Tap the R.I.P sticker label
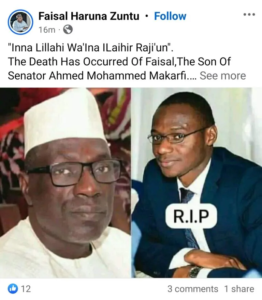 (x=191, y=216)
